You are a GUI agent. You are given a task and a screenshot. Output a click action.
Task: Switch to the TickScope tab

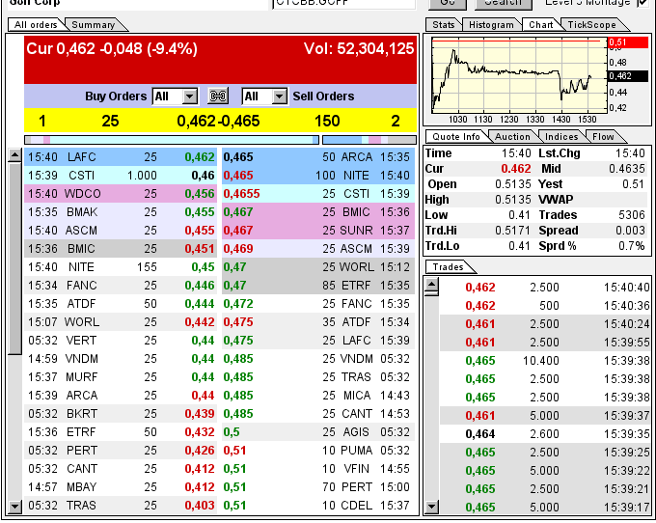tap(591, 25)
